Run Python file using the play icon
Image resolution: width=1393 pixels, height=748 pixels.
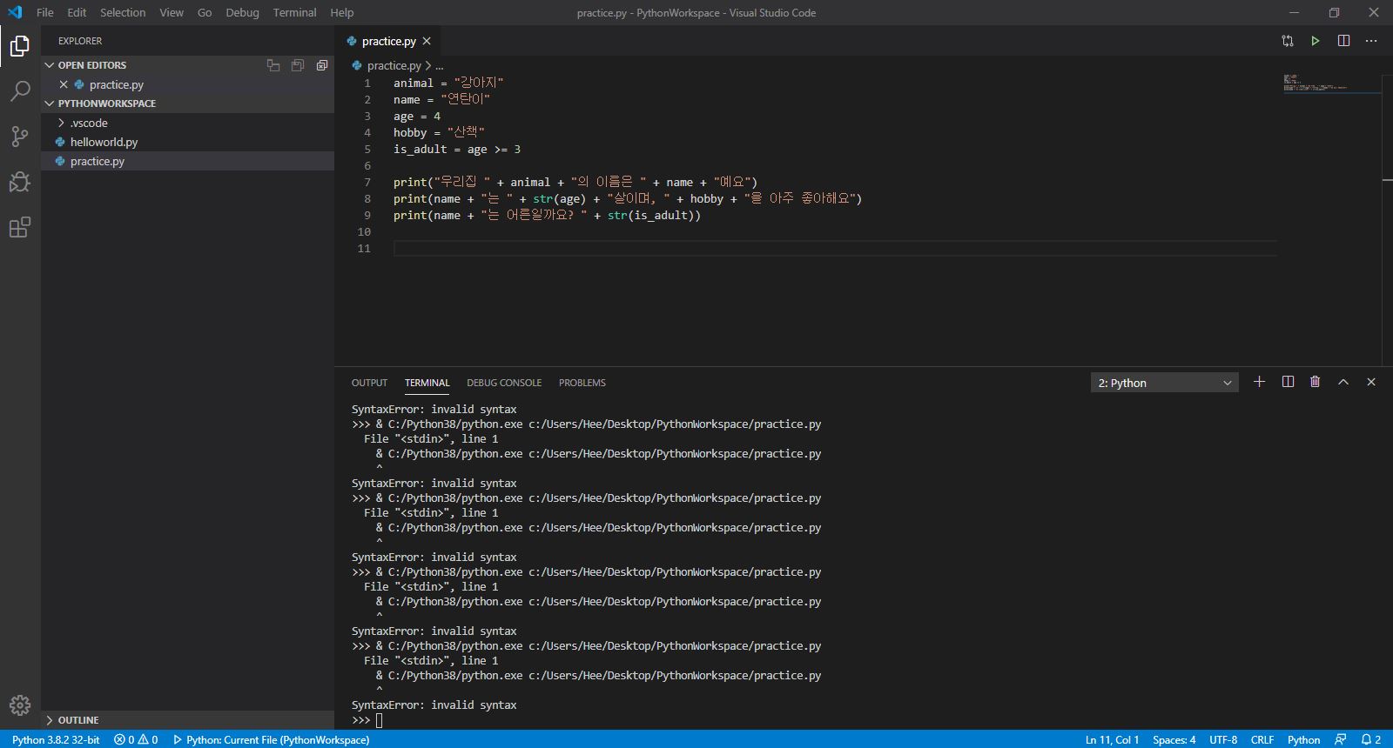pos(1316,41)
